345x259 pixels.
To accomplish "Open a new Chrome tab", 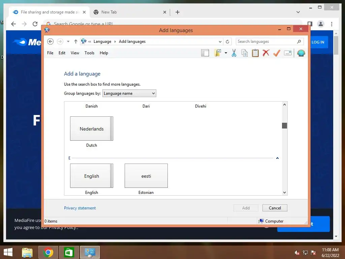I will click(x=177, y=12).
